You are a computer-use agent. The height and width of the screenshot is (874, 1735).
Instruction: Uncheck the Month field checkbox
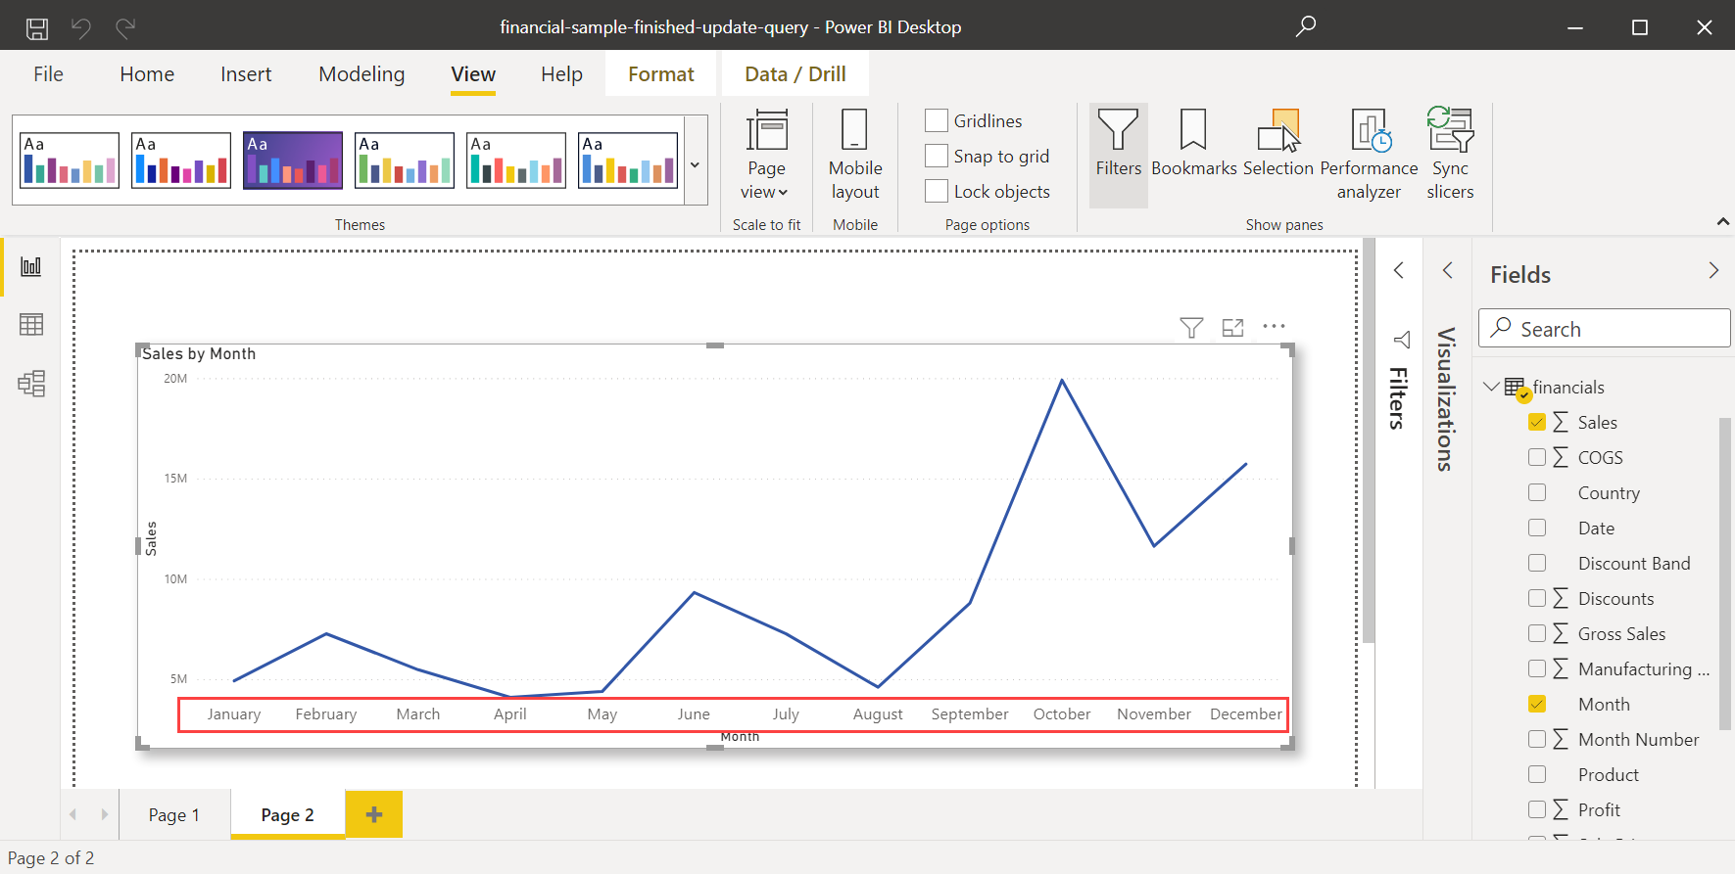coord(1537,704)
